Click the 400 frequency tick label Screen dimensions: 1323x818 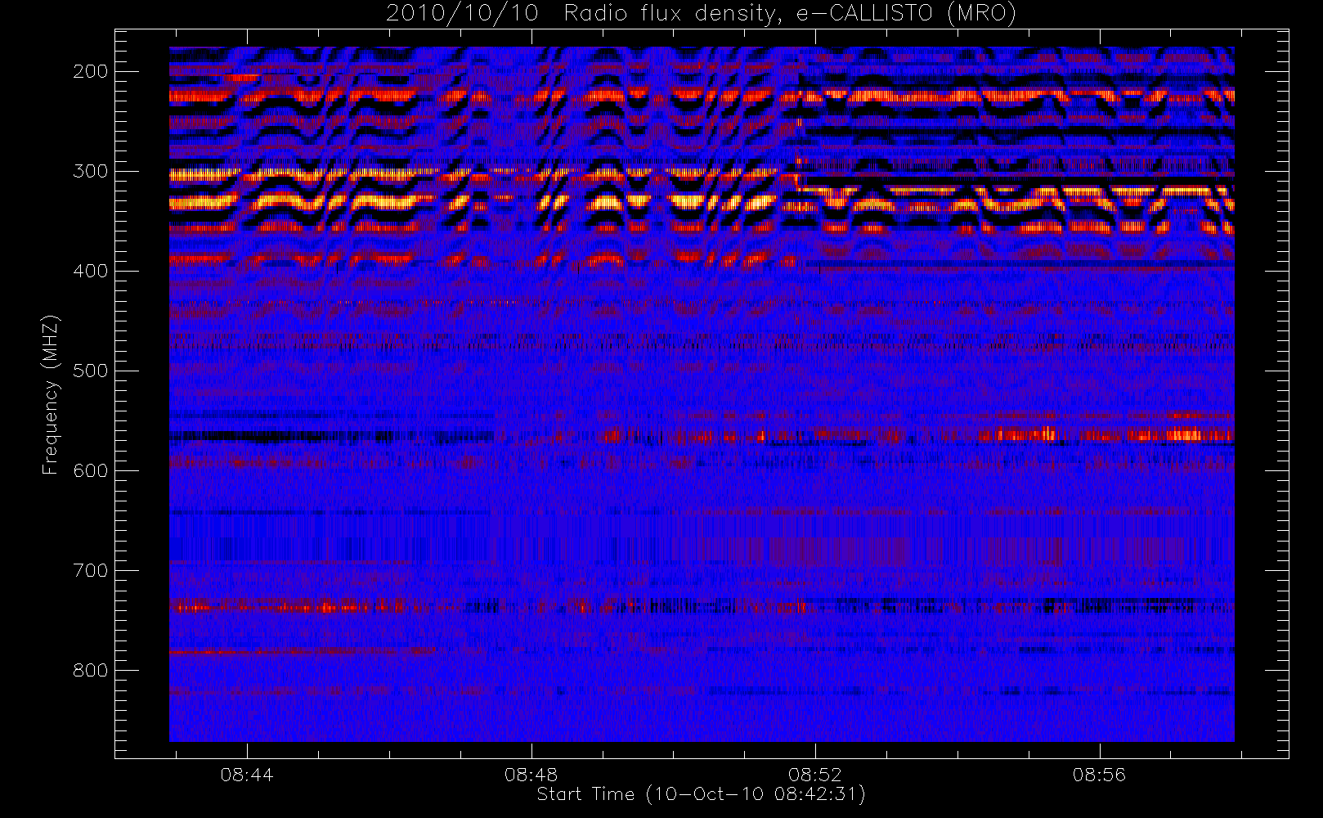click(91, 271)
